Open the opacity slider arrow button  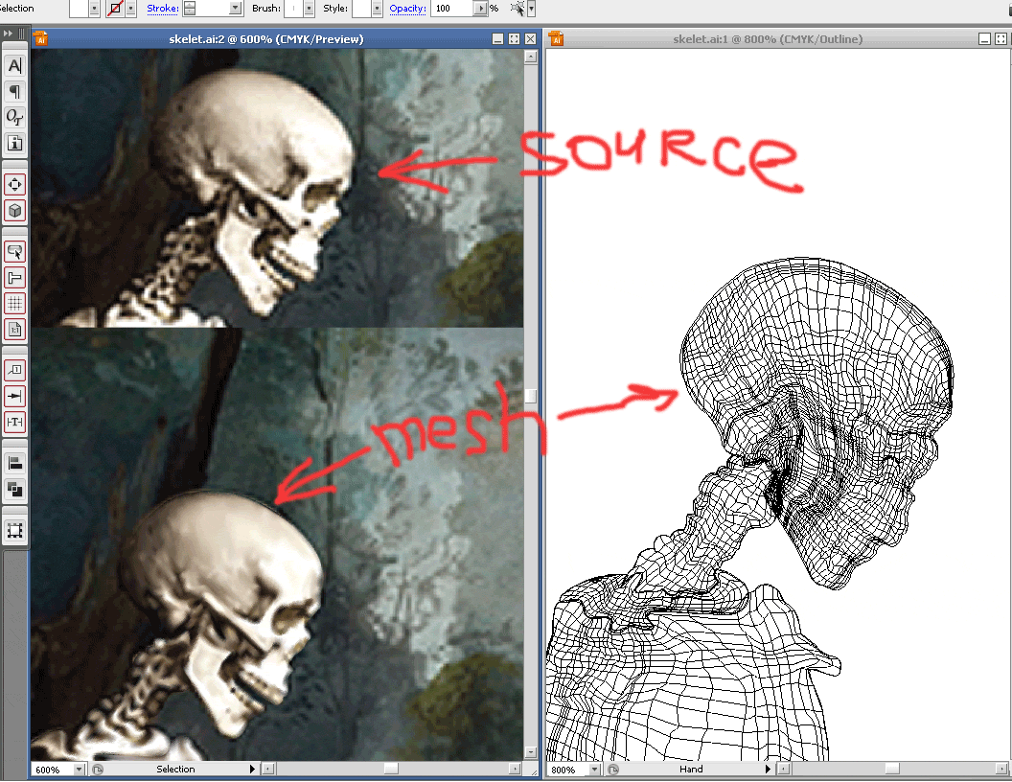tap(481, 9)
